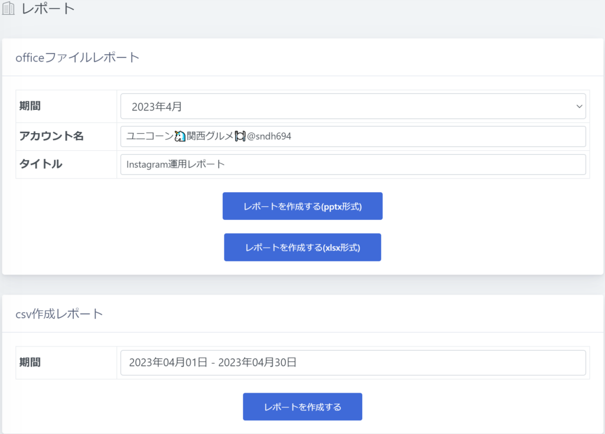Open the csv date range field

pyautogui.click(x=353, y=362)
